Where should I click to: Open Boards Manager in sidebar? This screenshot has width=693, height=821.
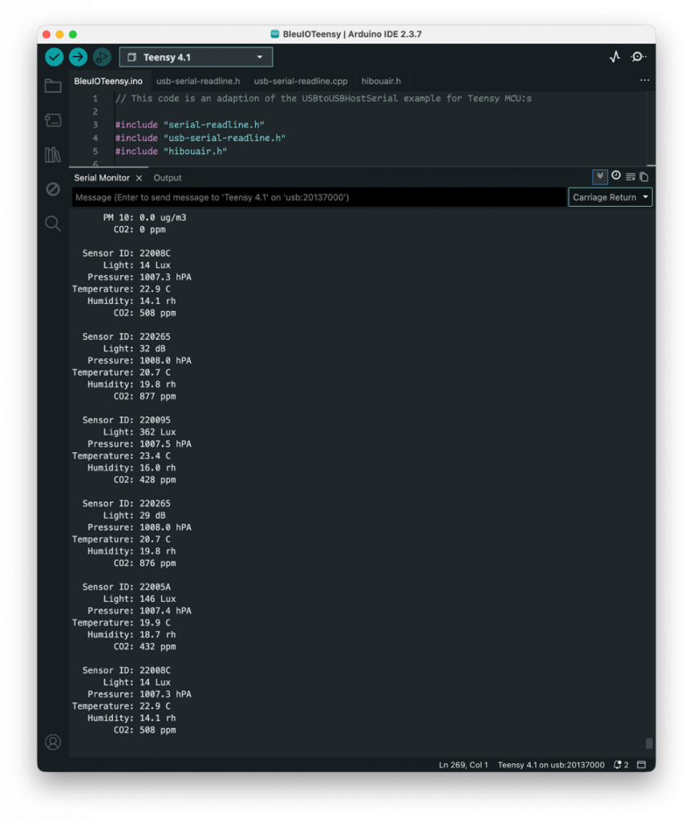[53, 120]
